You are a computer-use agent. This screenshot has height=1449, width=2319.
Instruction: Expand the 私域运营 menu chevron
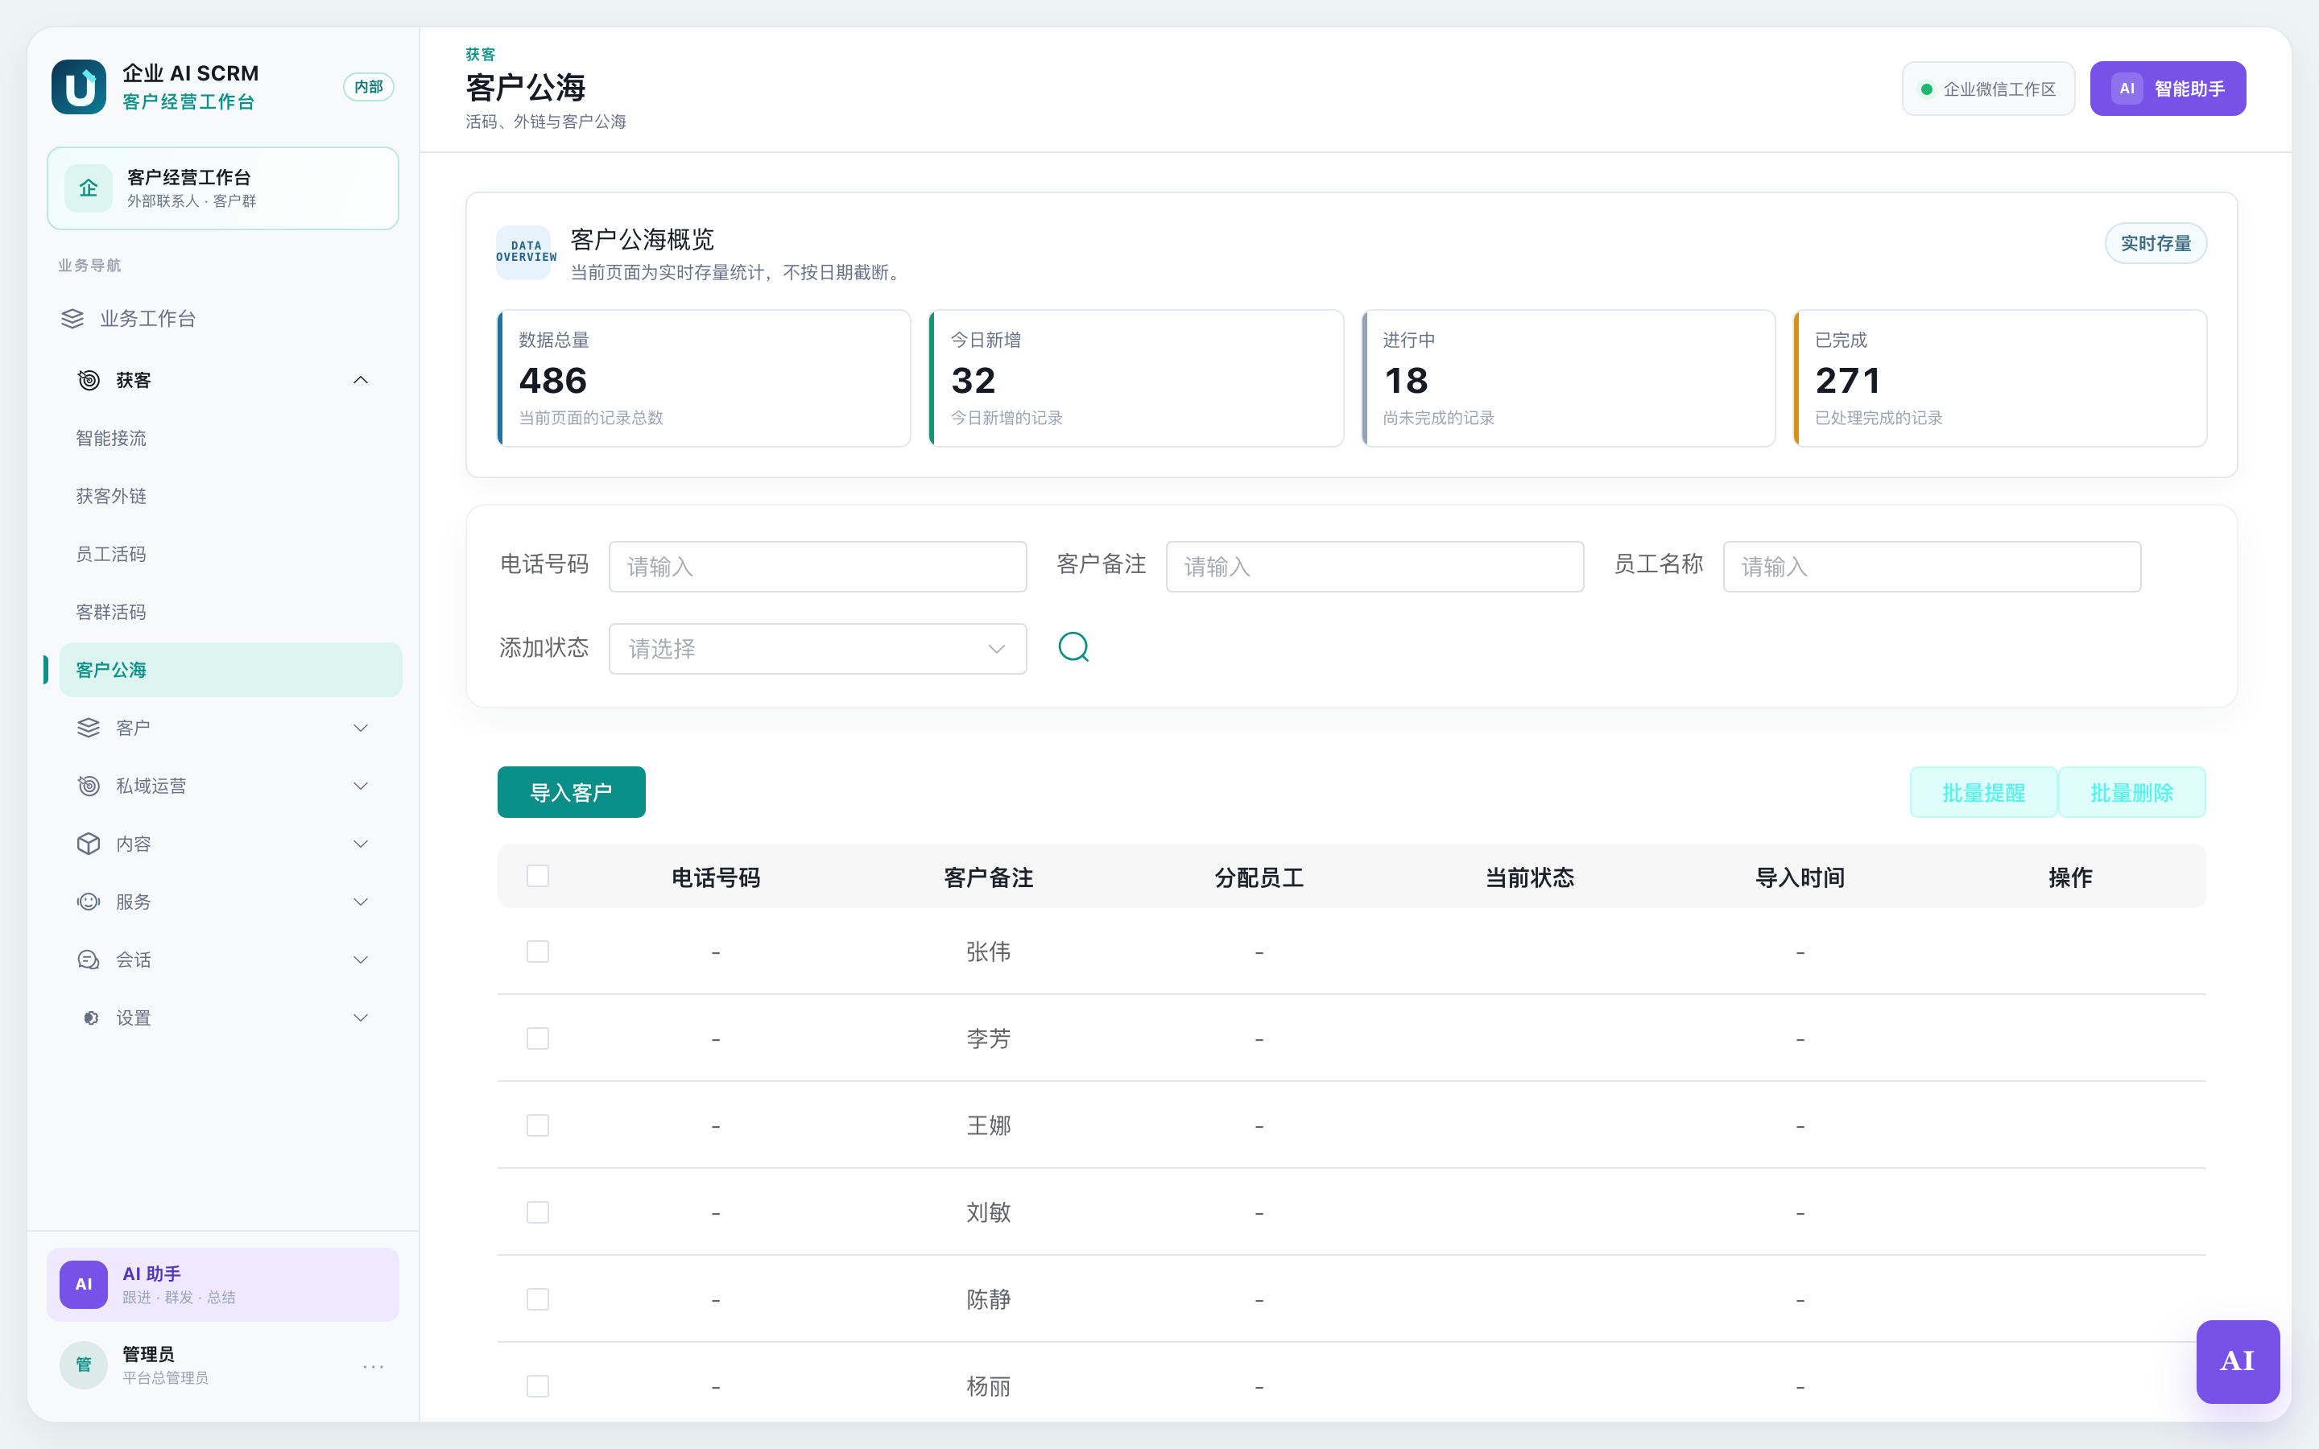360,786
